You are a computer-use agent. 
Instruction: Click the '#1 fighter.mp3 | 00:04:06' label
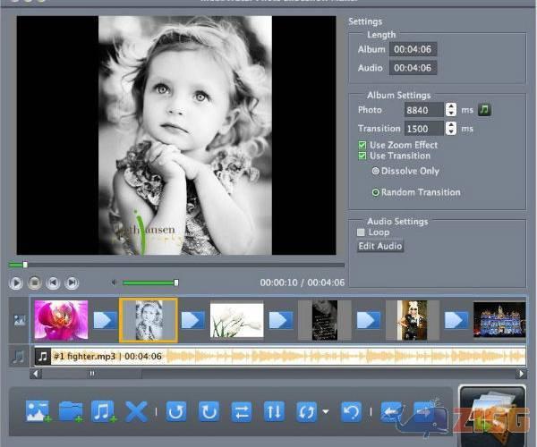click(107, 357)
